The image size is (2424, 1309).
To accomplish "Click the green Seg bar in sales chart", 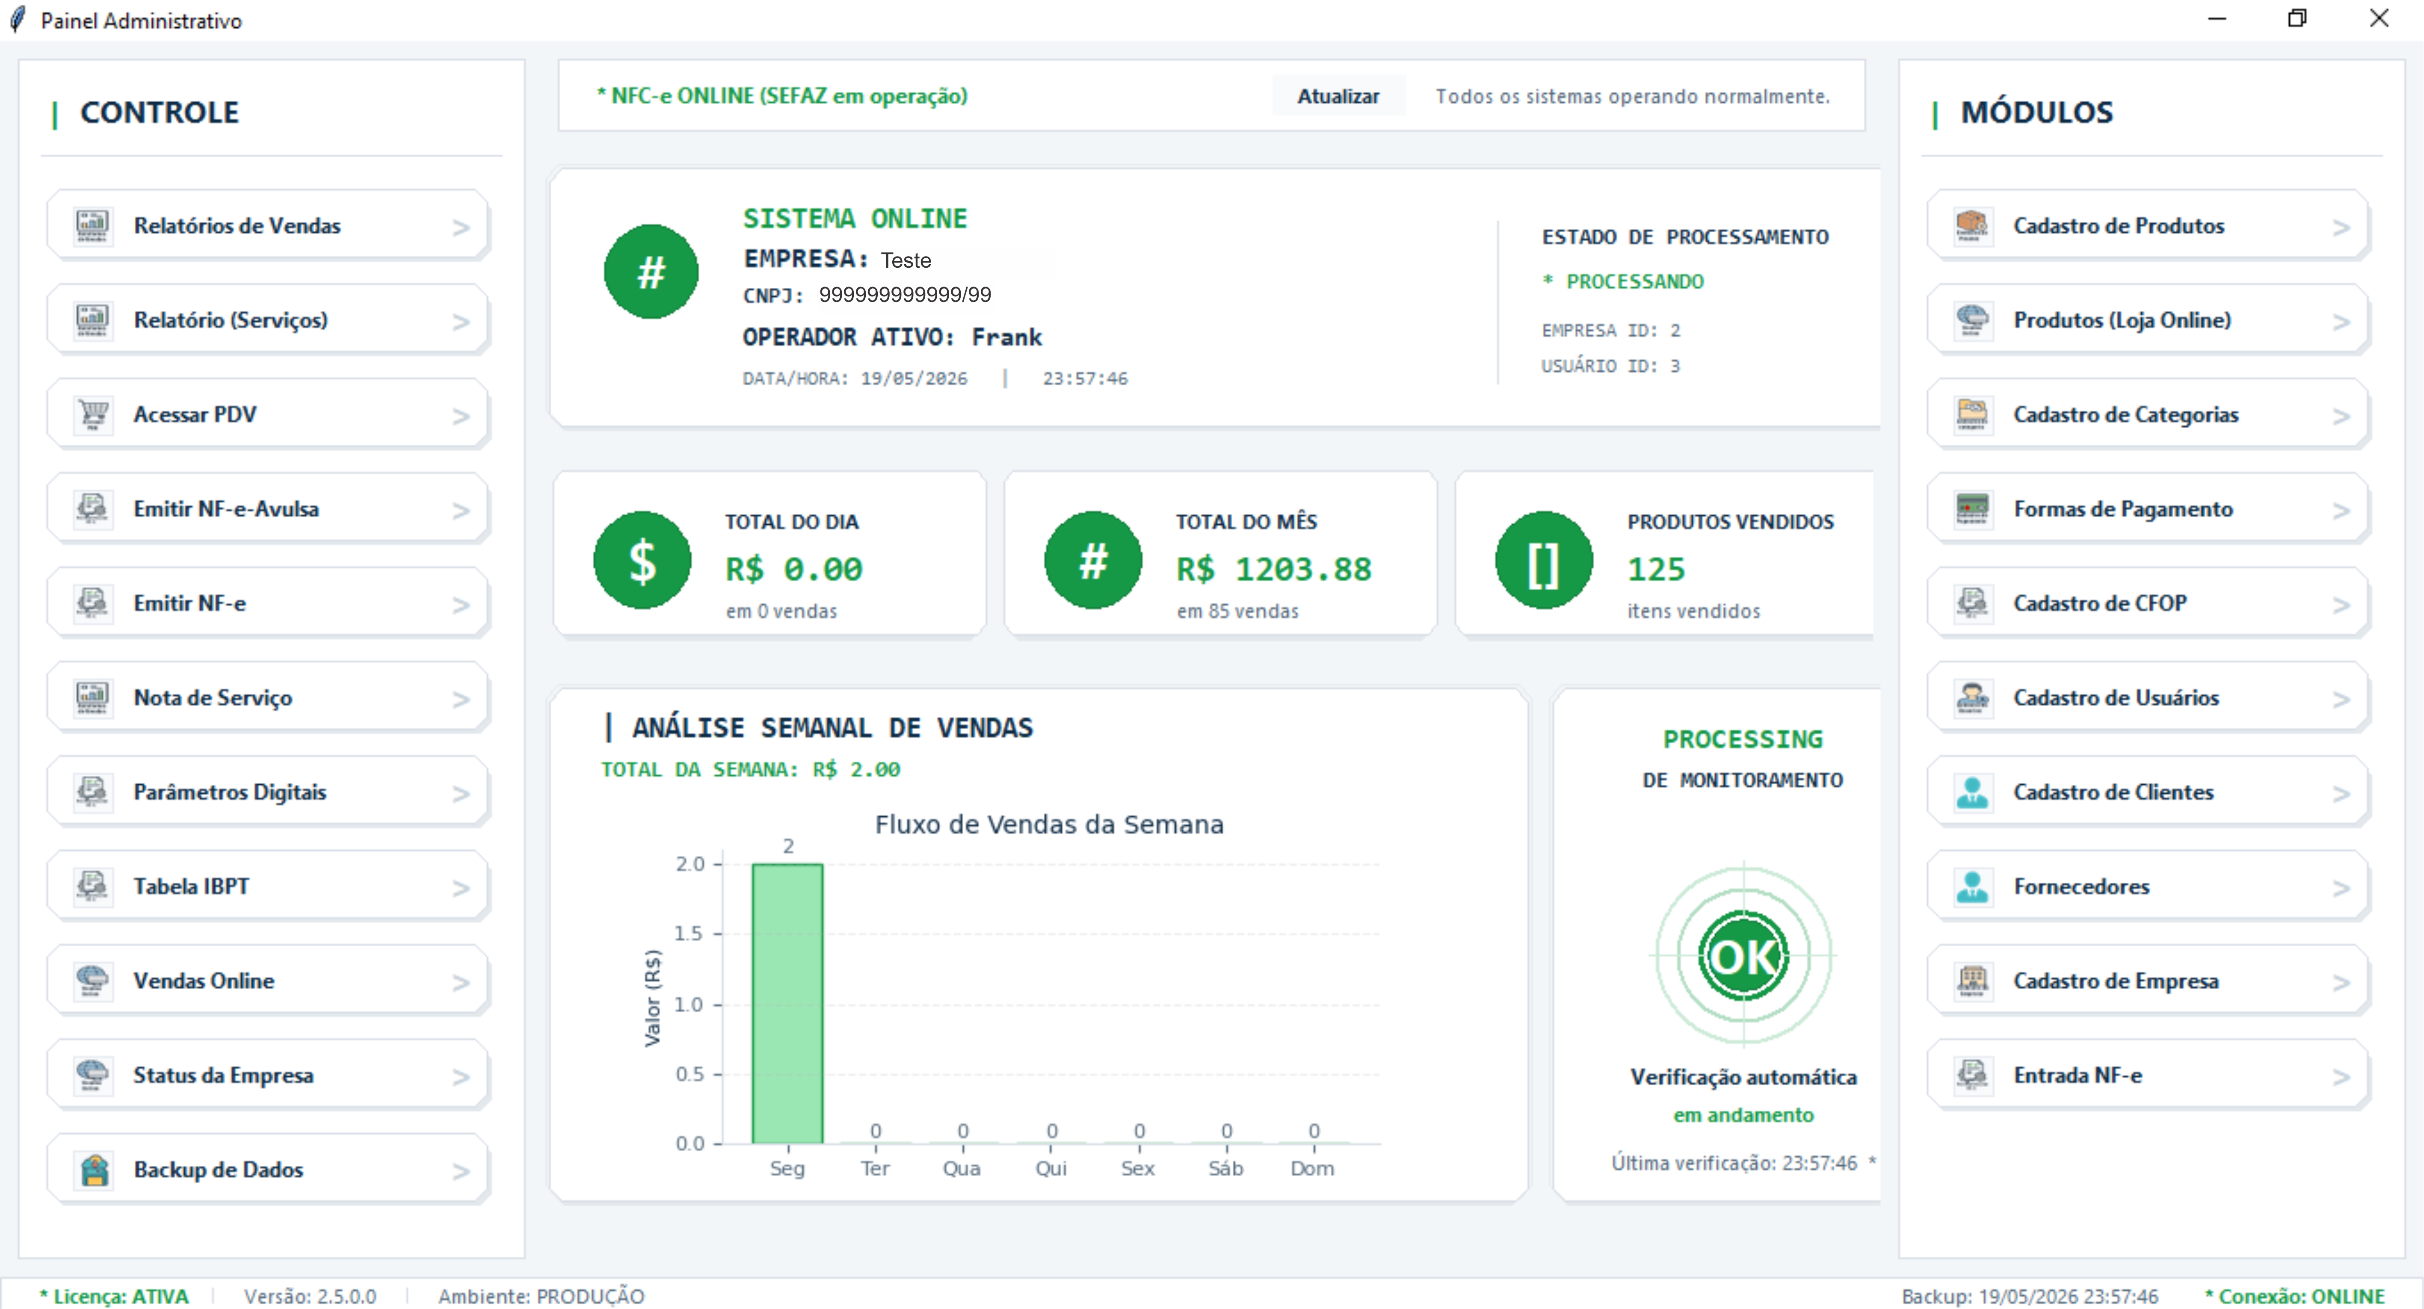I will [787, 1003].
